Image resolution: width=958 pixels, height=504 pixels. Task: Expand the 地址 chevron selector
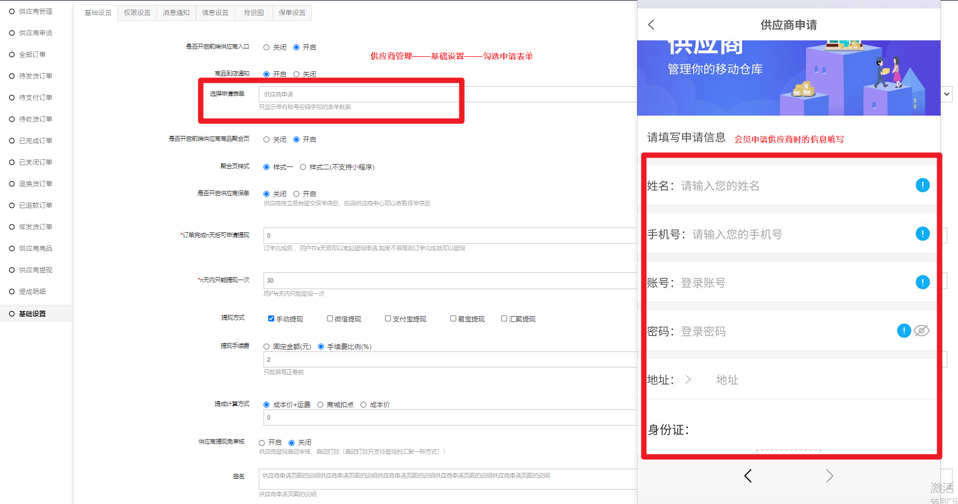(x=688, y=379)
